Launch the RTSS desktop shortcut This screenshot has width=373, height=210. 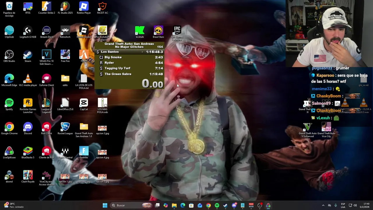click(28, 8)
